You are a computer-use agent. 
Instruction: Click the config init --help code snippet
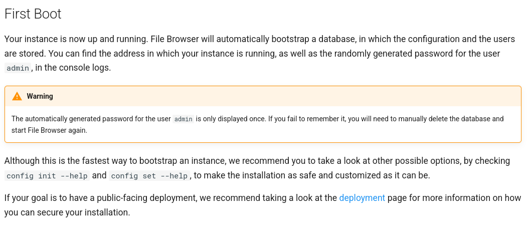point(47,176)
